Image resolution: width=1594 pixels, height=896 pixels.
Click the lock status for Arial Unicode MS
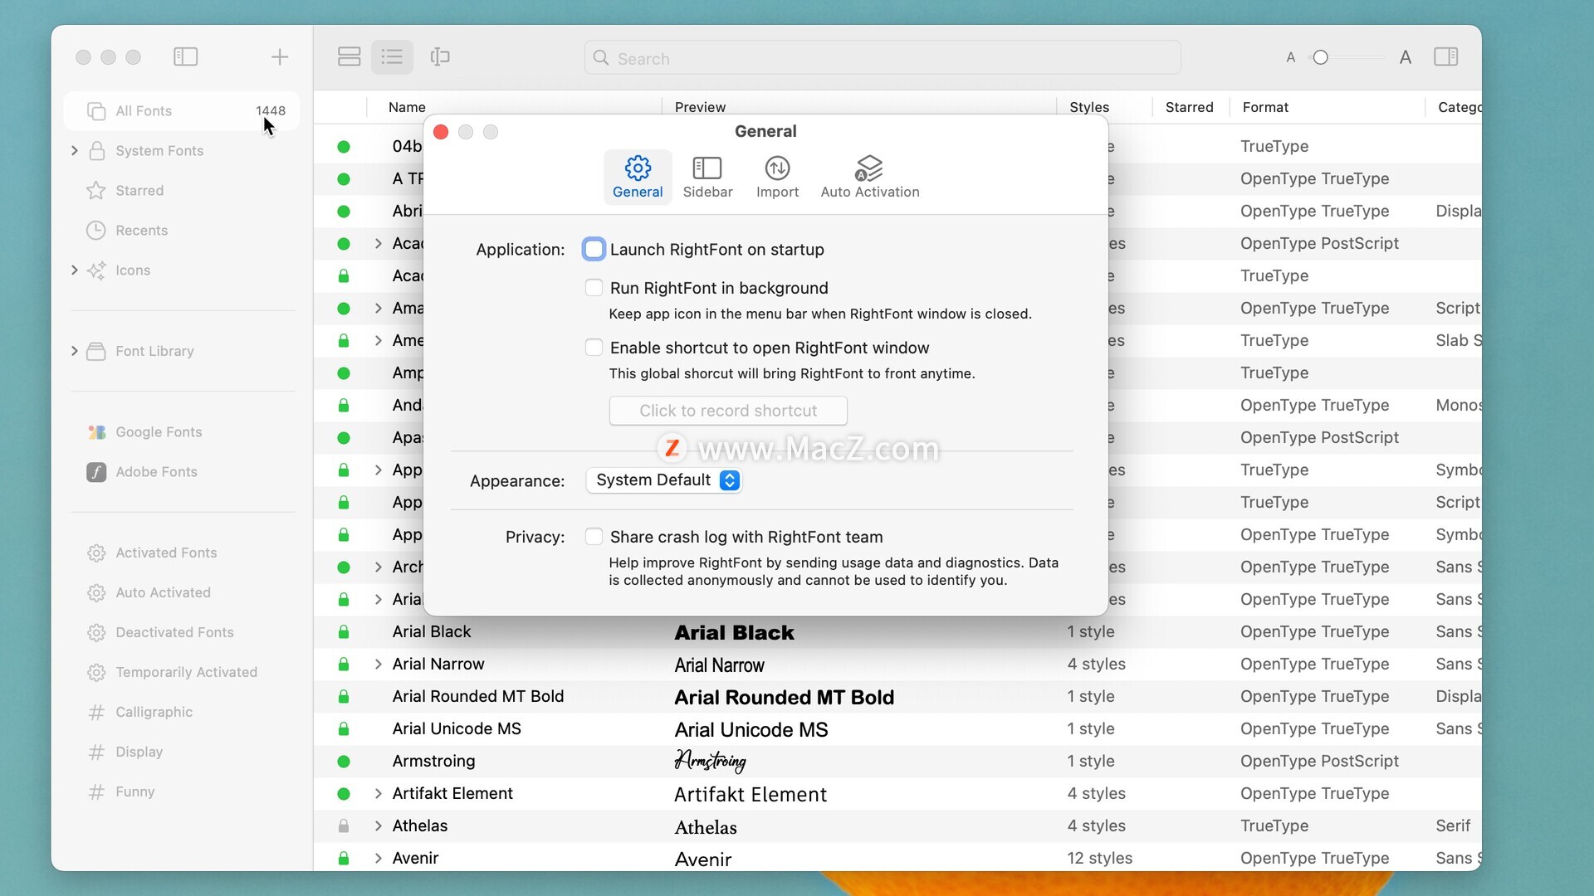coord(344,728)
